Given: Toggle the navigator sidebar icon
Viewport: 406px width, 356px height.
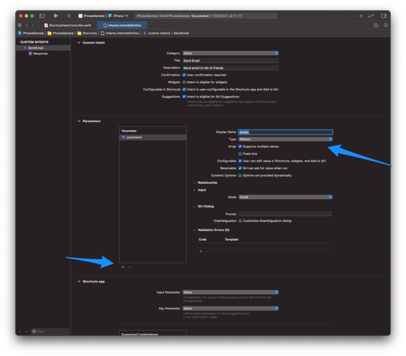Looking at the screenshot, I should (42, 16).
